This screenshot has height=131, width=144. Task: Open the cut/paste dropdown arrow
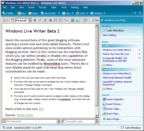(8, 20)
